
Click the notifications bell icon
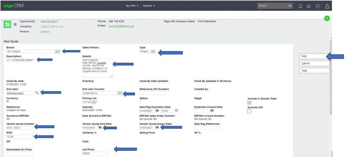pos(300,6)
